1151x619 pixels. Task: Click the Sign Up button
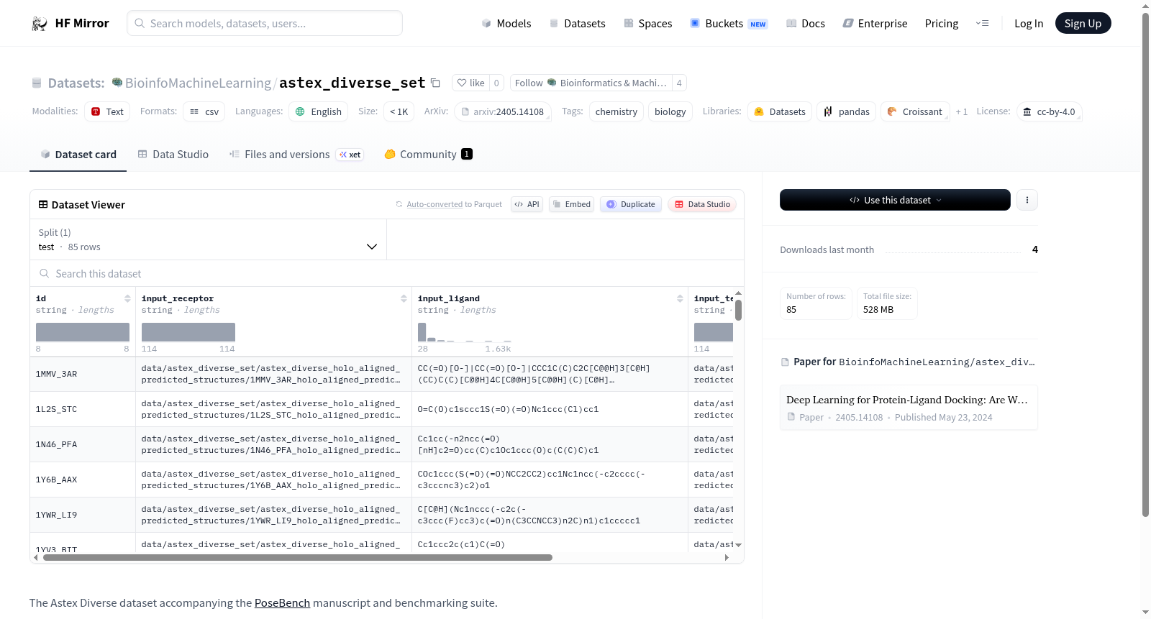tap(1083, 23)
